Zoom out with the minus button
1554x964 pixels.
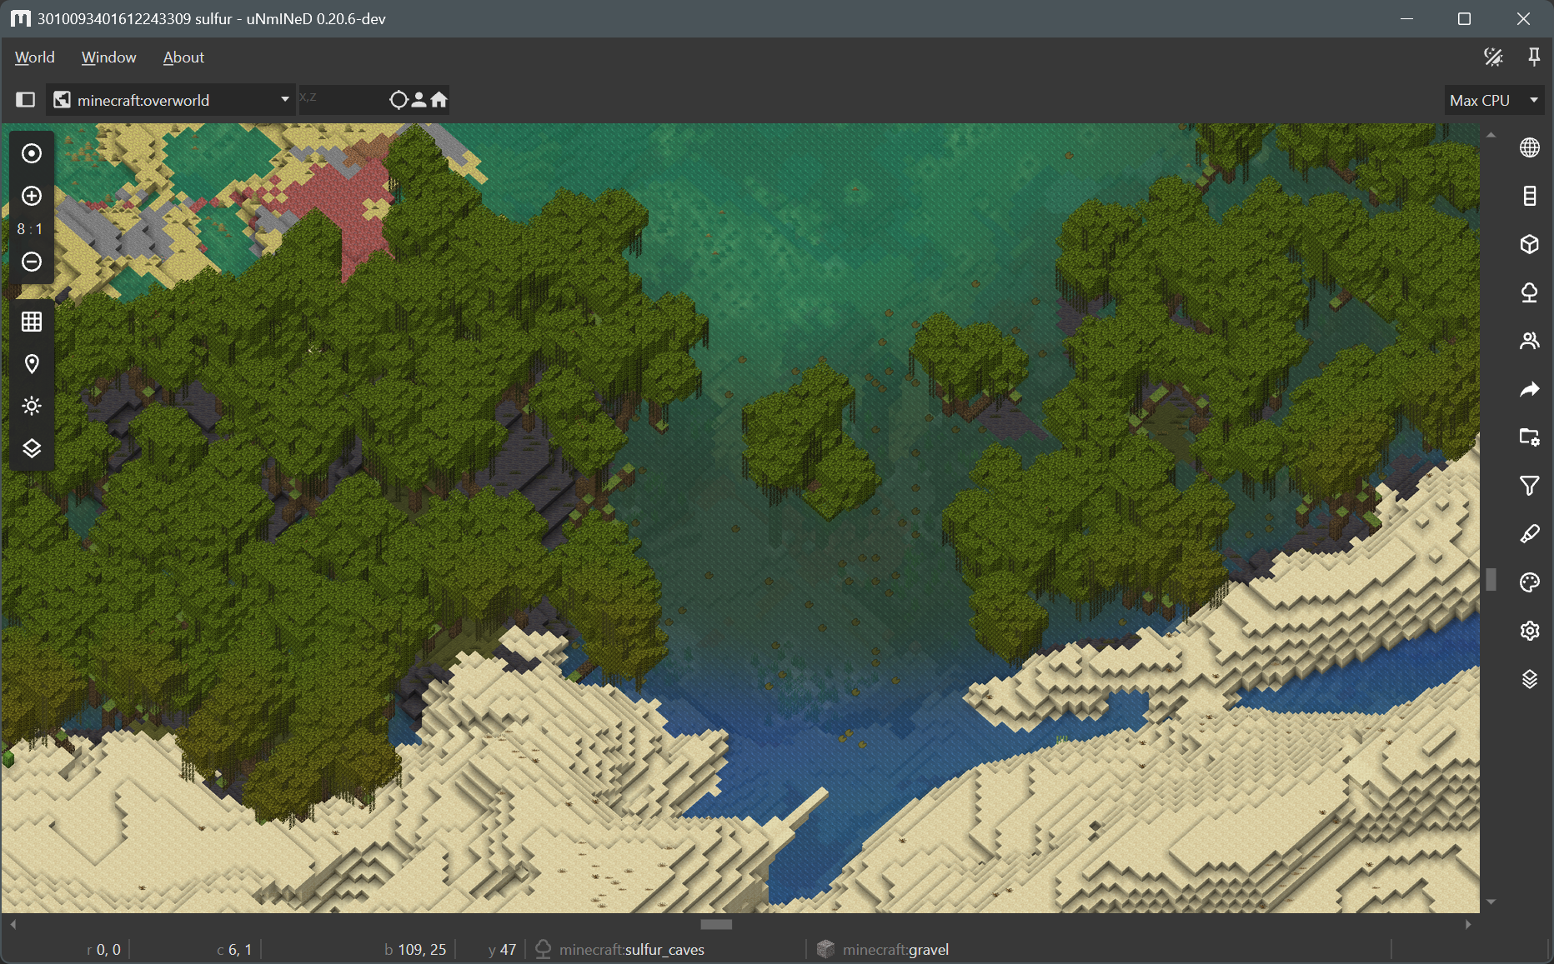(x=32, y=262)
